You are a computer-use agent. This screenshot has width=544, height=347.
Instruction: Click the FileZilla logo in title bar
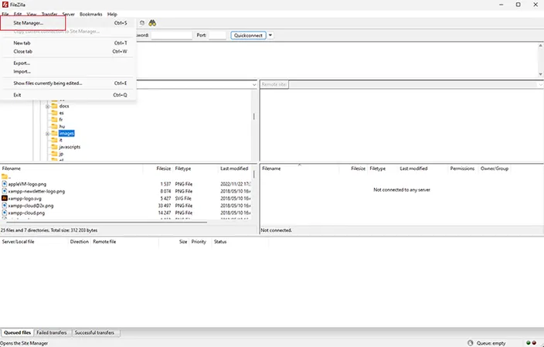click(5, 5)
